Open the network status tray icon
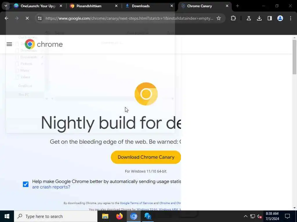The image size is (297, 222). (x=253, y=216)
